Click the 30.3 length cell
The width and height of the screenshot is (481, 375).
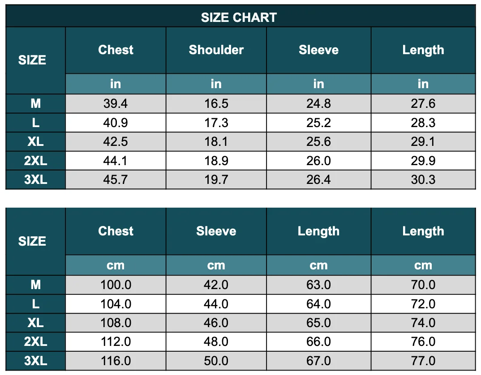coord(423,180)
